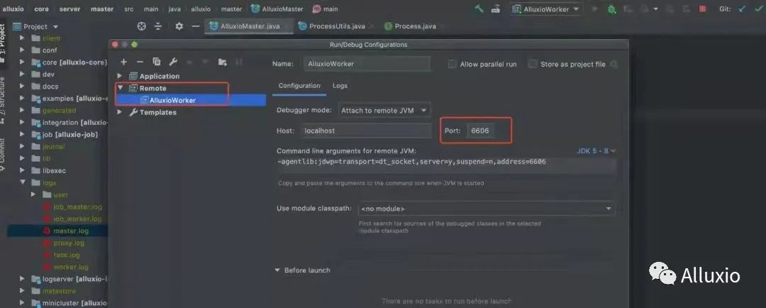
Task: Collapse the Remote configuration node
Action: 120,89
